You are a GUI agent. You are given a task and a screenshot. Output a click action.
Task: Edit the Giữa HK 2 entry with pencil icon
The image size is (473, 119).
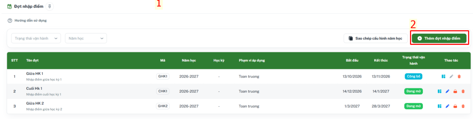447,106
